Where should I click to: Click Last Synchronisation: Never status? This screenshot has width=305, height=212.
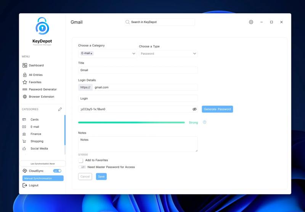pyautogui.click(x=43, y=163)
